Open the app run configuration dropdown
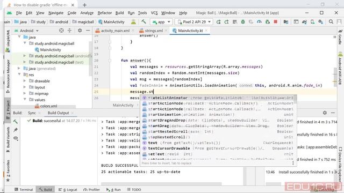The image size is (344, 193). pyautogui.click(x=161, y=22)
